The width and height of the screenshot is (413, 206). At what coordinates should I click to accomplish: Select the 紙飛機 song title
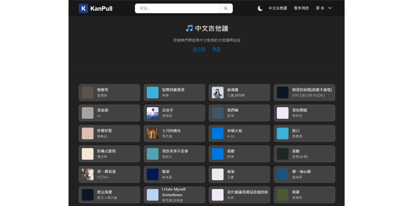[x=233, y=90]
